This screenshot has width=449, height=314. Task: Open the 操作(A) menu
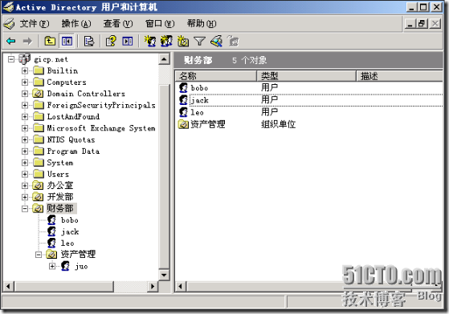(x=76, y=23)
